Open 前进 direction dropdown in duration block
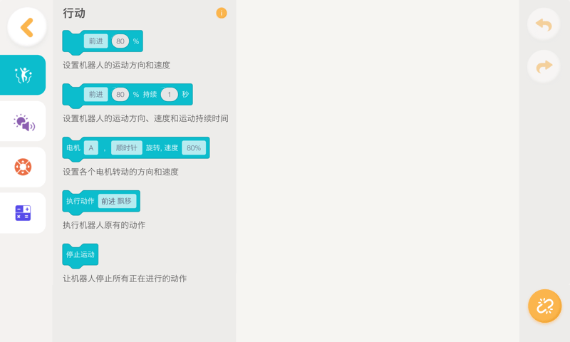Viewport: 570px width, 342px height. (95, 94)
